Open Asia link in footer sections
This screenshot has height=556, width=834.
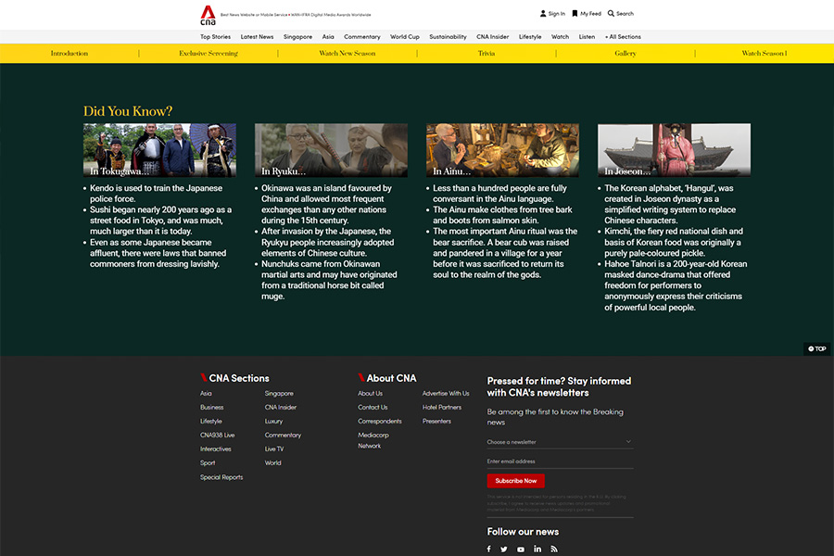point(206,394)
